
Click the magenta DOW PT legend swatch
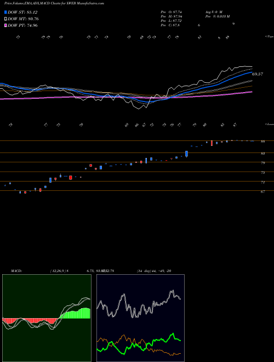pos(6,25)
